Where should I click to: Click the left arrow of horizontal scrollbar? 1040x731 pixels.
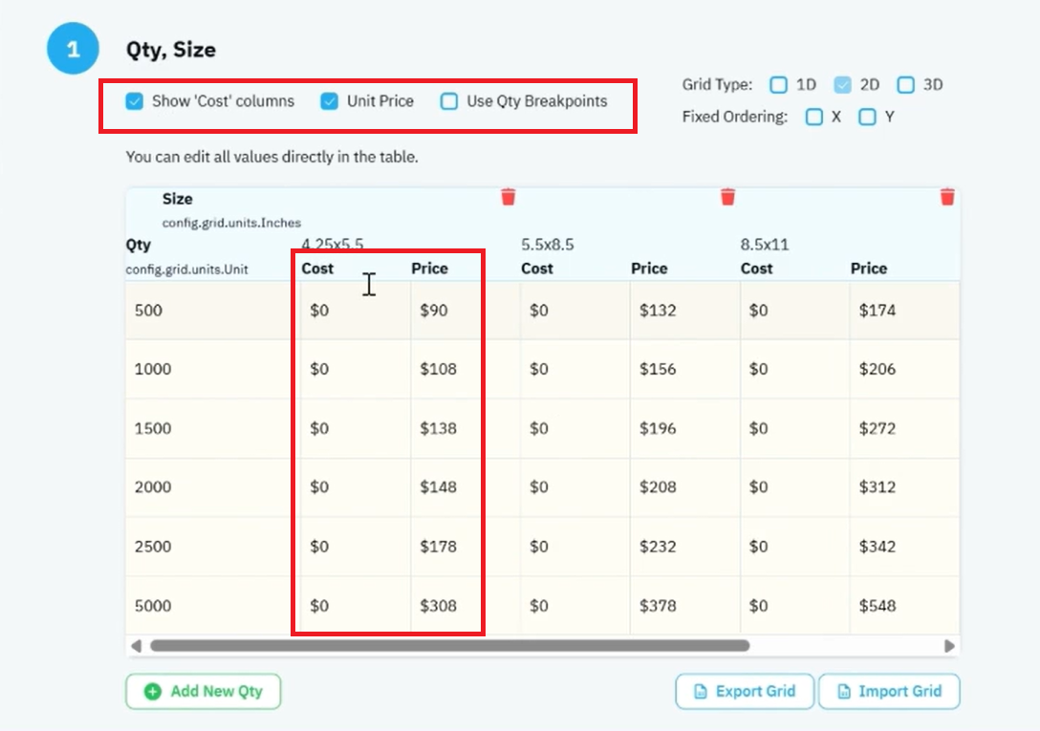(136, 646)
